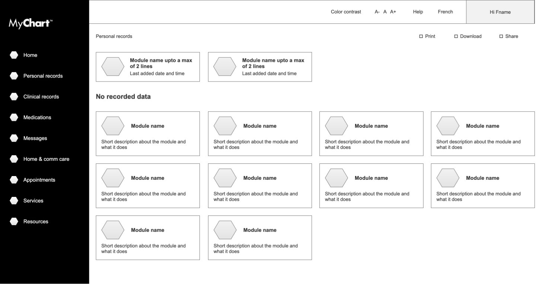Viewport: 536px width, 284px height.
Task: Click the Medications sidebar icon
Action: 14,117
